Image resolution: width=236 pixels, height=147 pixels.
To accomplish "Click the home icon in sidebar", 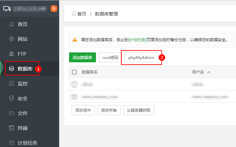I will click(x=12, y=24).
